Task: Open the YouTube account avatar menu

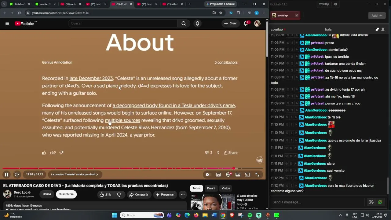Action: click(x=257, y=24)
